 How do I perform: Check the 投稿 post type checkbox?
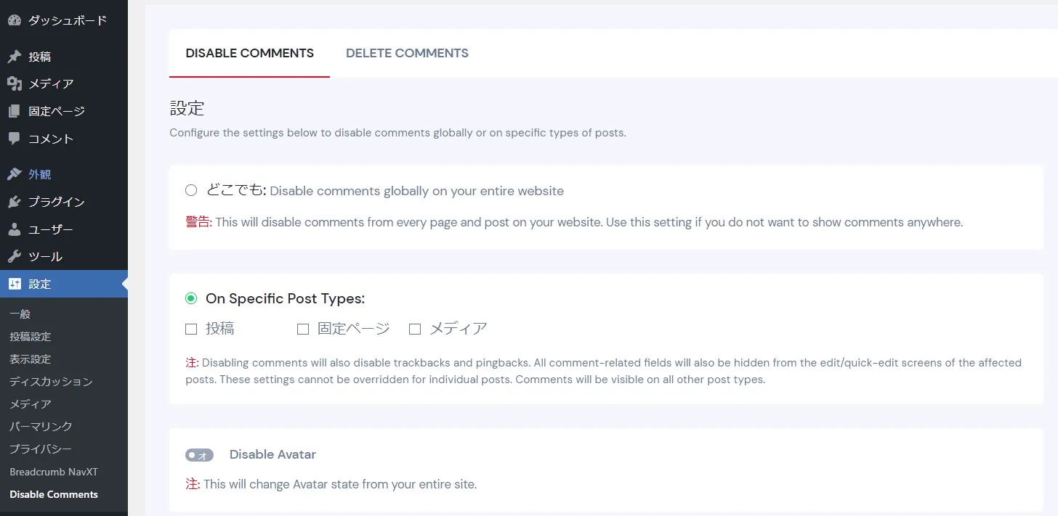tap(191, 329)
